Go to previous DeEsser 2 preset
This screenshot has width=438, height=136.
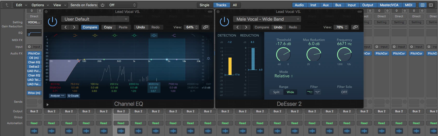[237, 27]
